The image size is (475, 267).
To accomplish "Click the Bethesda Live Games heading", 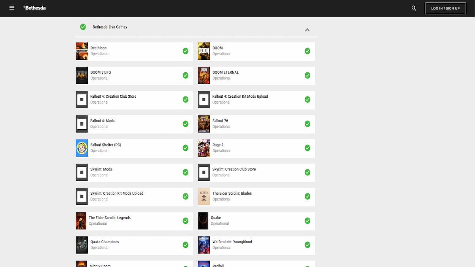I will click(110, 27).
